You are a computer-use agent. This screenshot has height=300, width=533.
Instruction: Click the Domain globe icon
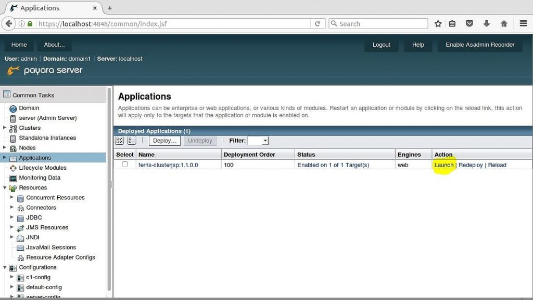click(13, 108)
